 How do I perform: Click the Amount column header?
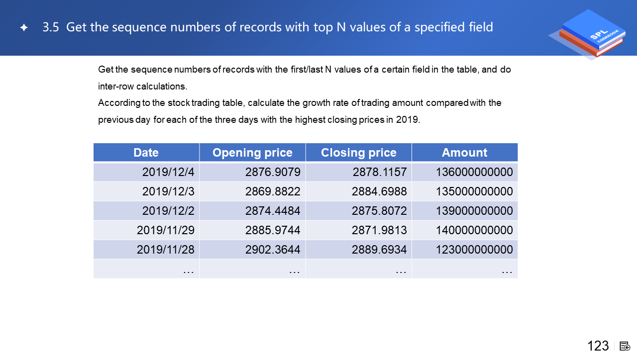tap(464, 153)
